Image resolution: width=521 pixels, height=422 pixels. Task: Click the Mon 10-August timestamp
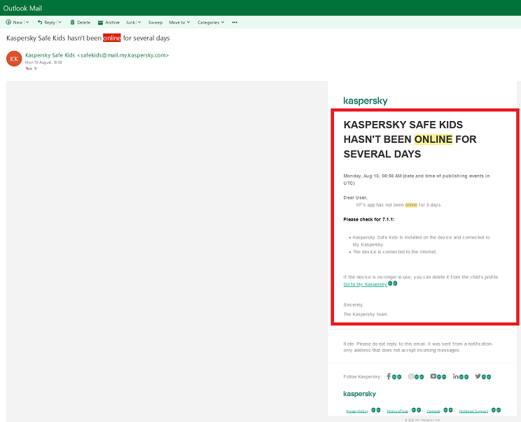pyautogui.click(x=43, y=62)
